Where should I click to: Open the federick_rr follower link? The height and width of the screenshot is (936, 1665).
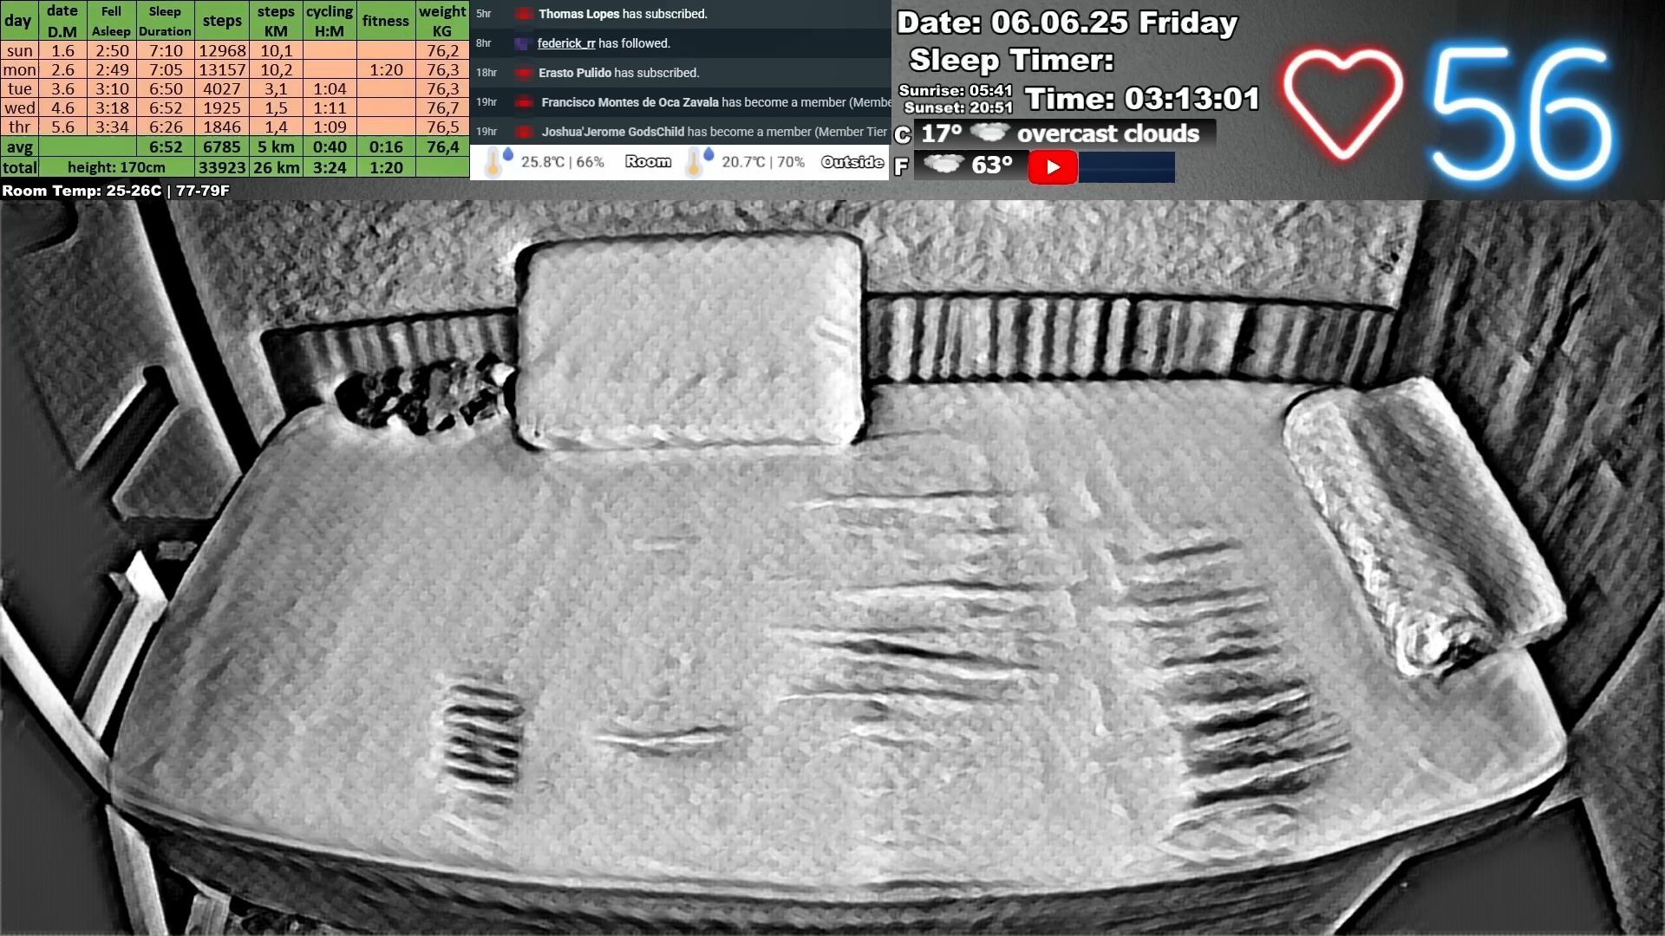pyautogui.click(x=566, y=43)
